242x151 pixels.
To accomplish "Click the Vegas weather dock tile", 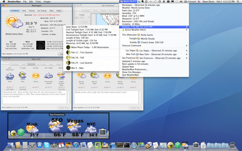I will (75, 128).
